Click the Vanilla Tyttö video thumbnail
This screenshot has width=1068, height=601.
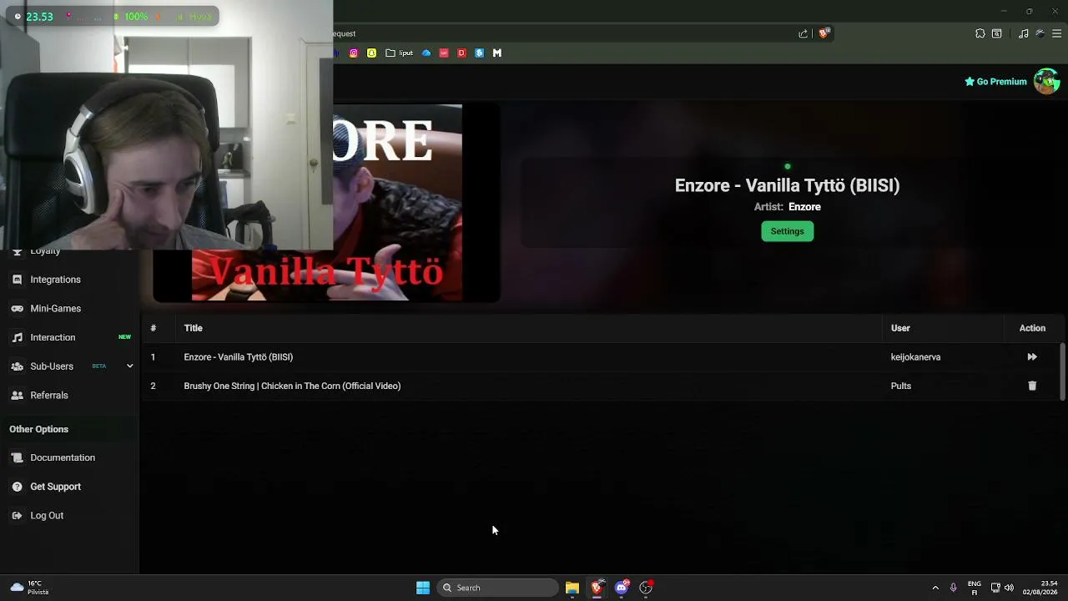pyautogui.click(x=326, y=203)
